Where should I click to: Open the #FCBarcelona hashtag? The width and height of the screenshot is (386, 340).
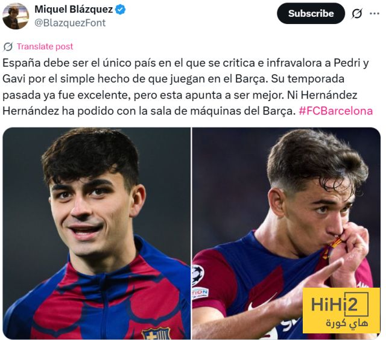(x=336, y=111)
